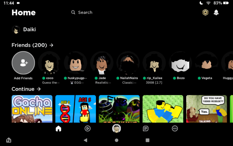
Task: Open the egg hunt game tile
Action: pos(119,109)
